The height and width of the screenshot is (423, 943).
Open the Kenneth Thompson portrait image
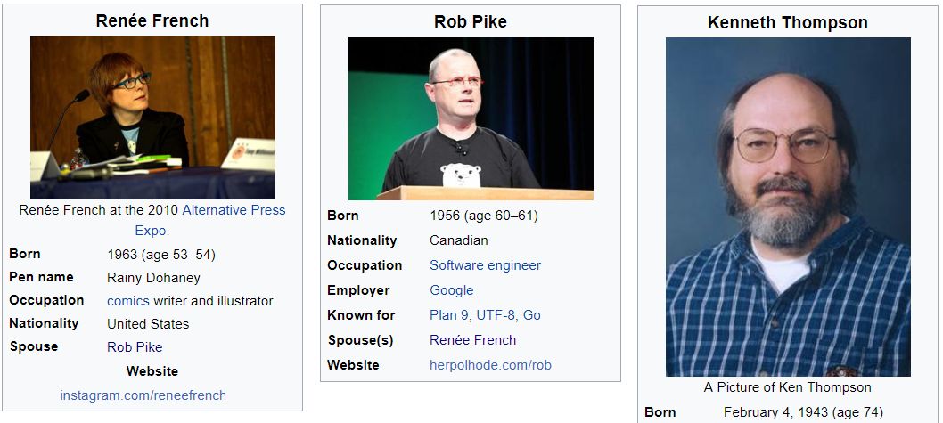788,207
